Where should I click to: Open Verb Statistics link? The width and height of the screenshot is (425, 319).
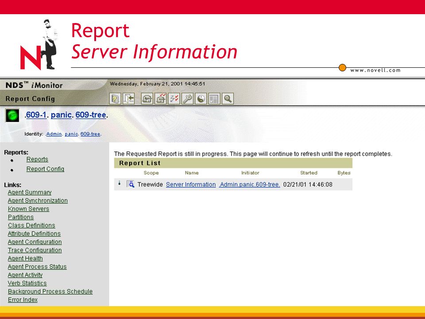pos(27,283)
